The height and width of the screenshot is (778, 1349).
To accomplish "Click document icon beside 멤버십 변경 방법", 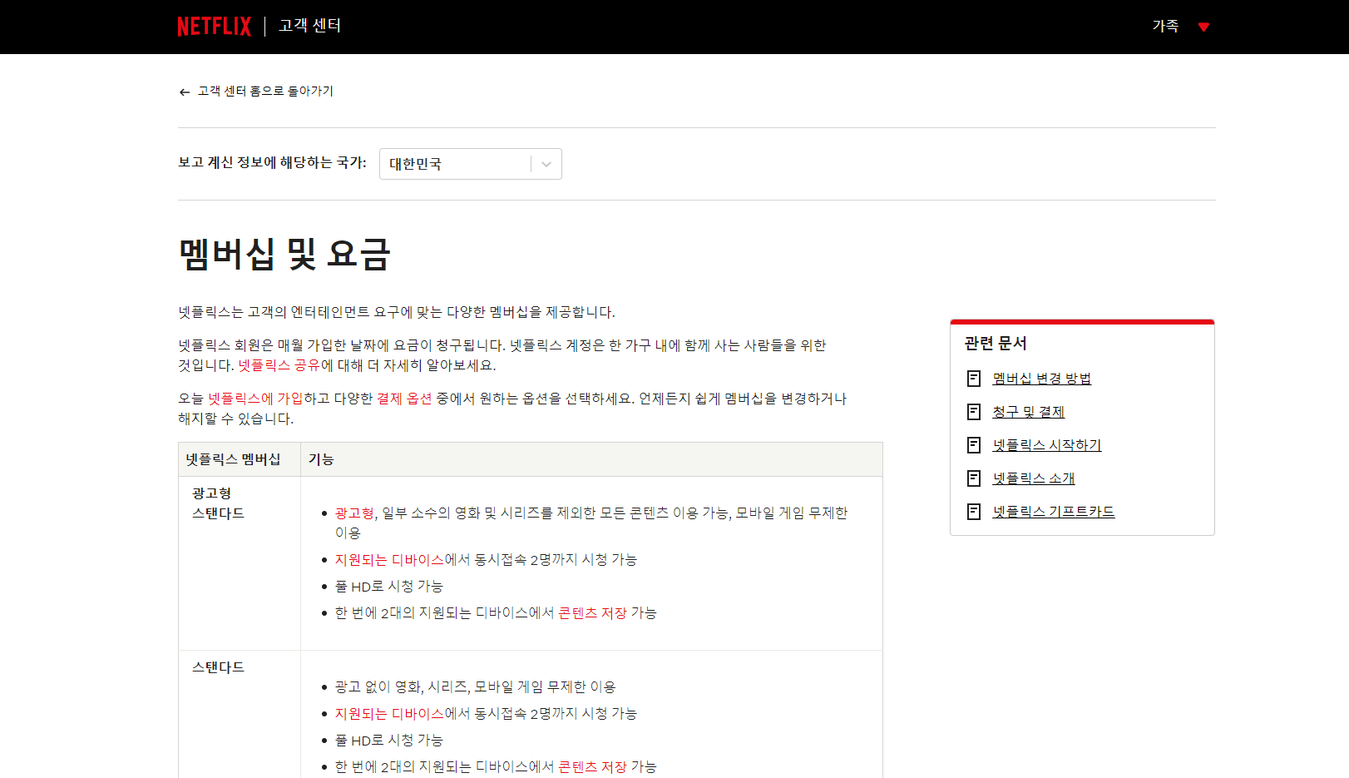I will pyautogui.click(x=974, y=379).
